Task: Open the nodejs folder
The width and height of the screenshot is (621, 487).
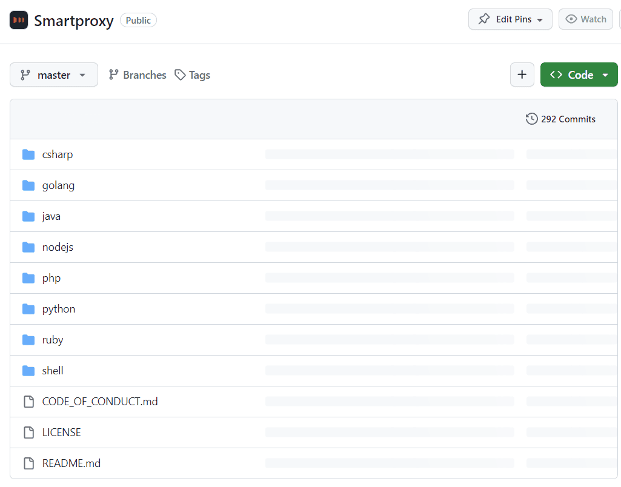Action: [58, 247]
